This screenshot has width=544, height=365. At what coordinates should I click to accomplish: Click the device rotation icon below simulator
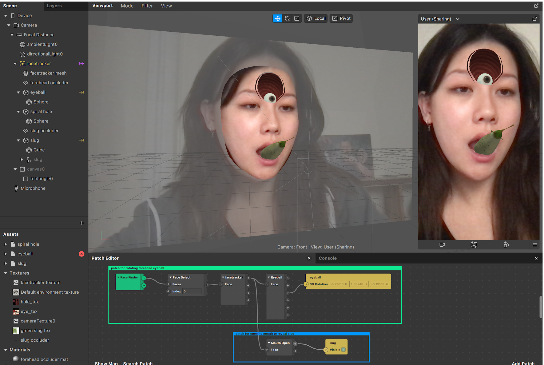pos(506,244)
